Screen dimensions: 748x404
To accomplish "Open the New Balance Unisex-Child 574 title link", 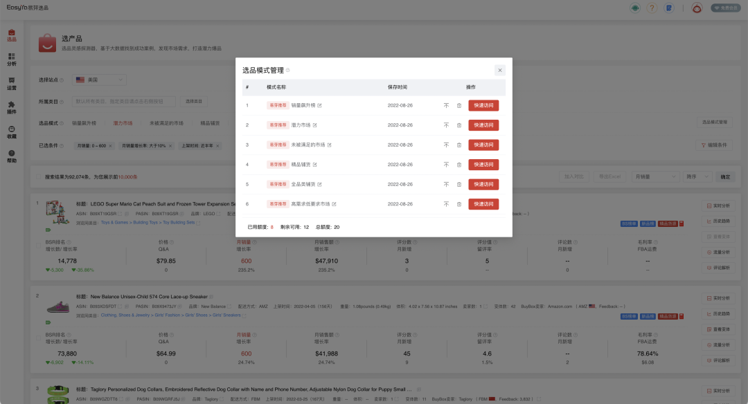I will coord(149,296).
